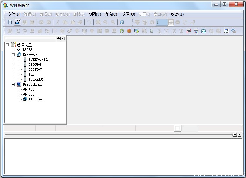Image resolution: width=246 pixels, height=178 pixels.
Task: Collapse the Ethernet tree node
Action: pyautogui.click(x=13, y=55)
